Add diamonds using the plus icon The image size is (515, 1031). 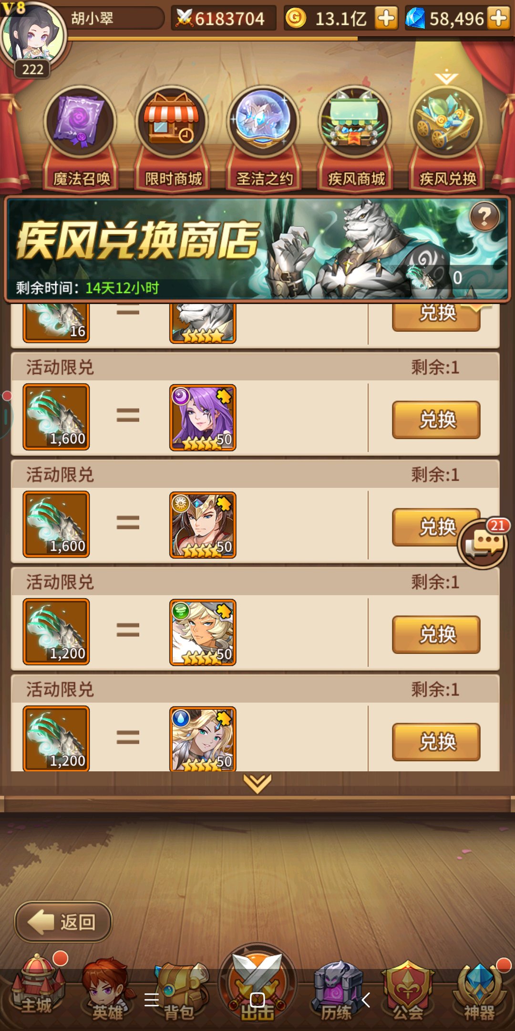point(499,19)
